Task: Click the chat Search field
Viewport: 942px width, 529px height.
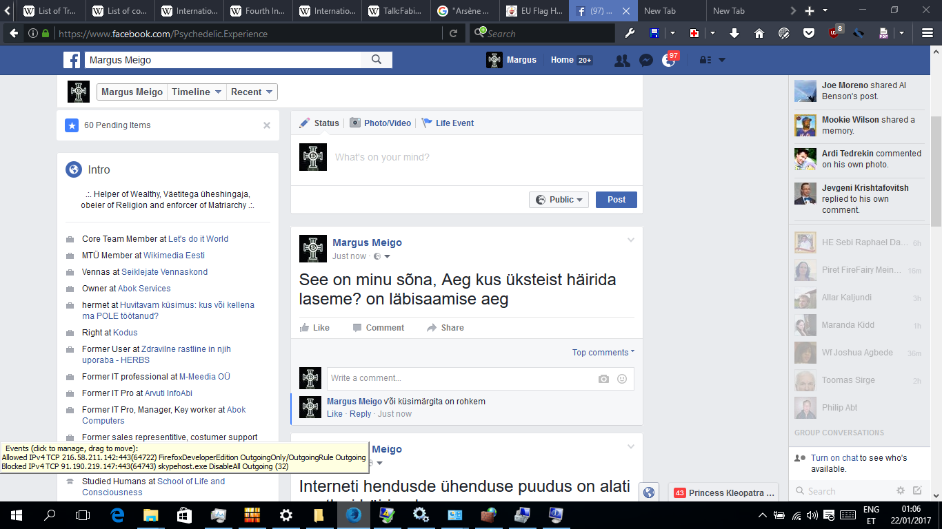Action: click(841, 491)
